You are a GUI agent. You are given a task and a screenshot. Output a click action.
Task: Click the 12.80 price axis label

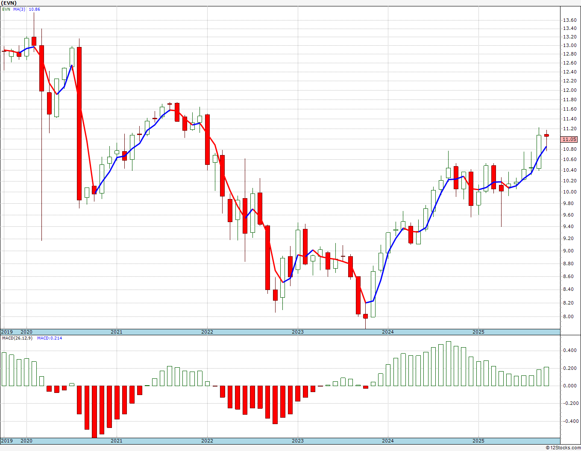[x=569, y=54]
